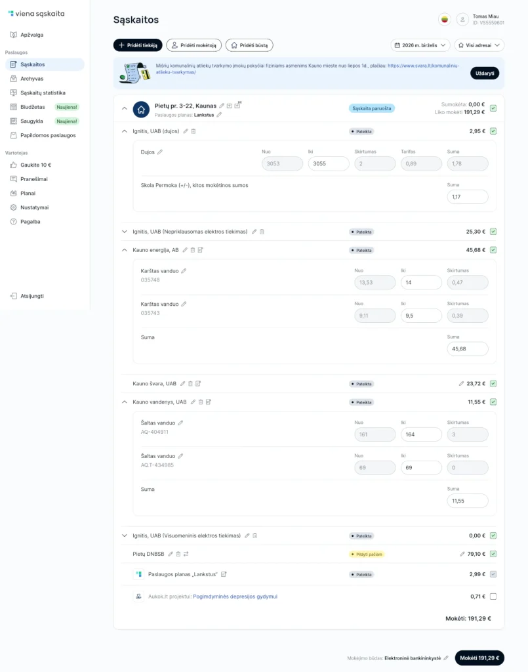Screen dimensions: 528x672
Task: Expand Ignitis Visuomeninis elektros tiekimas row
Action: (125, 535)
